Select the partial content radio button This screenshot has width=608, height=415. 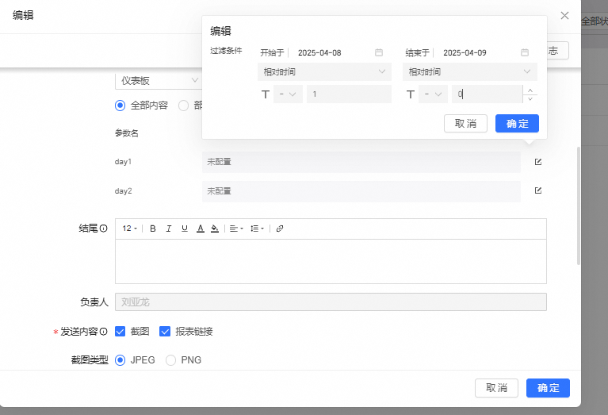pos(183,106)
